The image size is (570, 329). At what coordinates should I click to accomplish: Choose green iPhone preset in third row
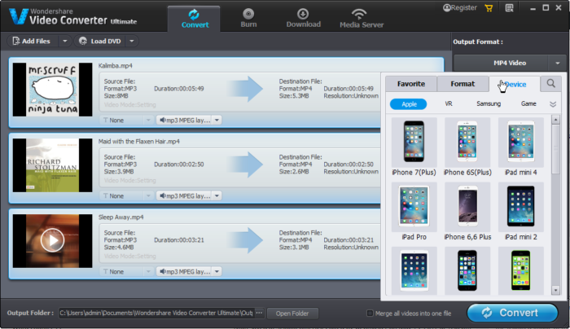520,271
